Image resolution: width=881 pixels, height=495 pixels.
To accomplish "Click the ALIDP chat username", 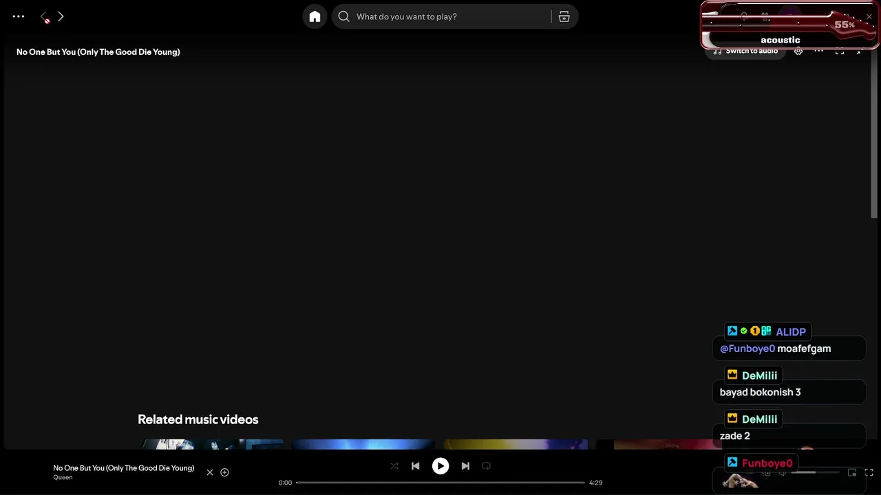I will tap(791, 331).
